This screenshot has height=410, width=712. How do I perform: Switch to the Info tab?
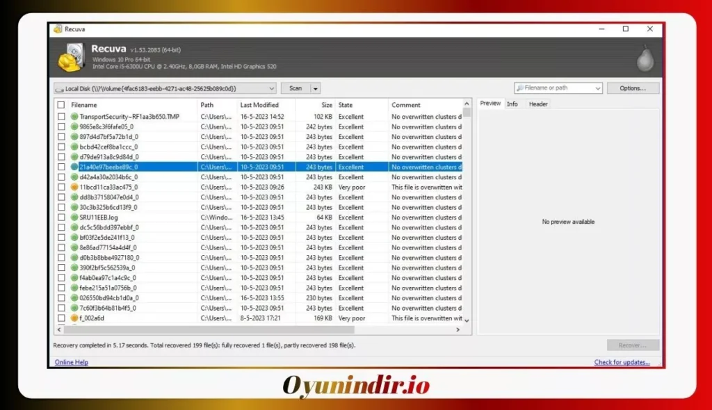[512, 104]
